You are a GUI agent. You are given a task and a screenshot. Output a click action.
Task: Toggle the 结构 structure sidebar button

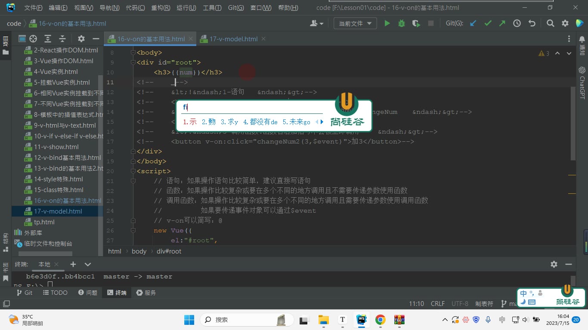click(6, 243)
